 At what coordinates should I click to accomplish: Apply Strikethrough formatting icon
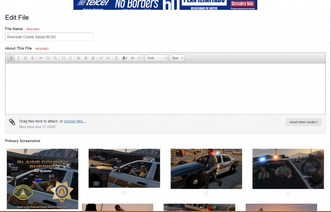(x=32, y=58)
